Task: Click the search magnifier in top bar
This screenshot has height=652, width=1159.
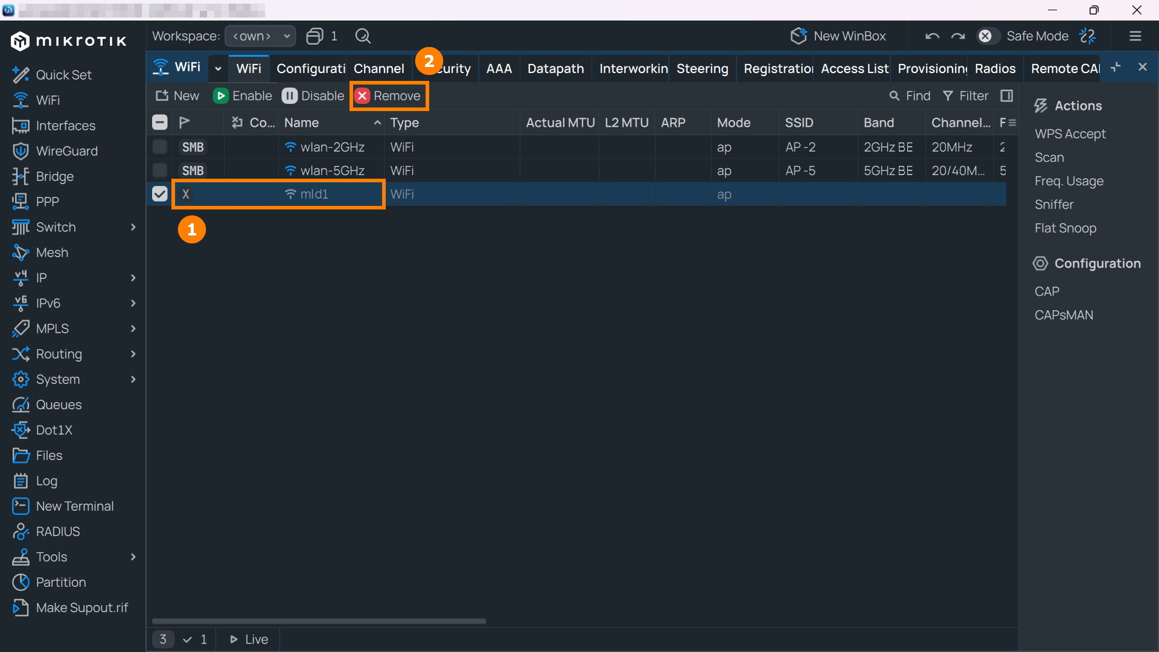Action: pyautogui.click(x=363, y=36)
